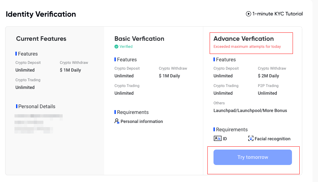This screenshot has height=182, width=318.
Task: Click the Basic Verfication heading
Action: [x=139, y=39]
